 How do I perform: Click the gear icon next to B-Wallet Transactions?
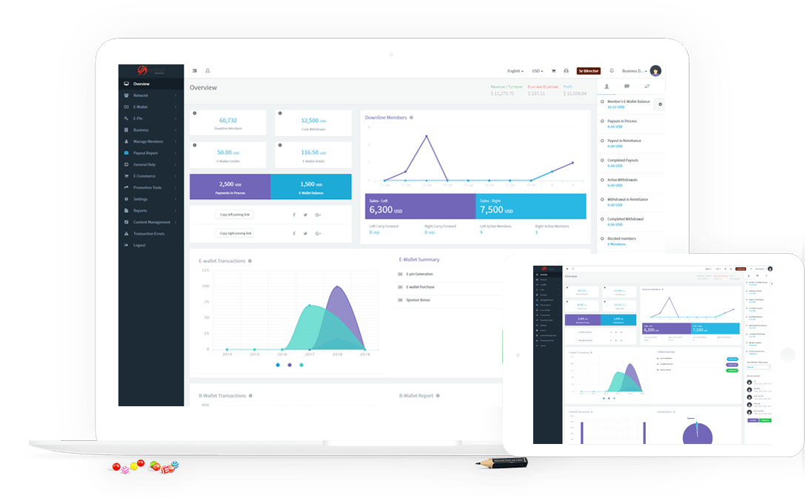(x=250, y=396)
